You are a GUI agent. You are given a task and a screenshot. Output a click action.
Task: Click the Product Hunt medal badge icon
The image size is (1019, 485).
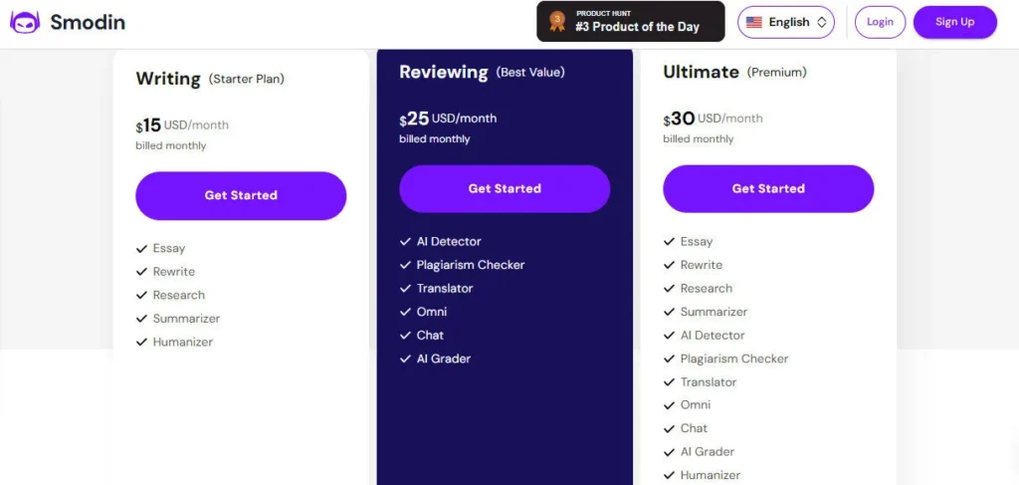[x=557, y=21]
